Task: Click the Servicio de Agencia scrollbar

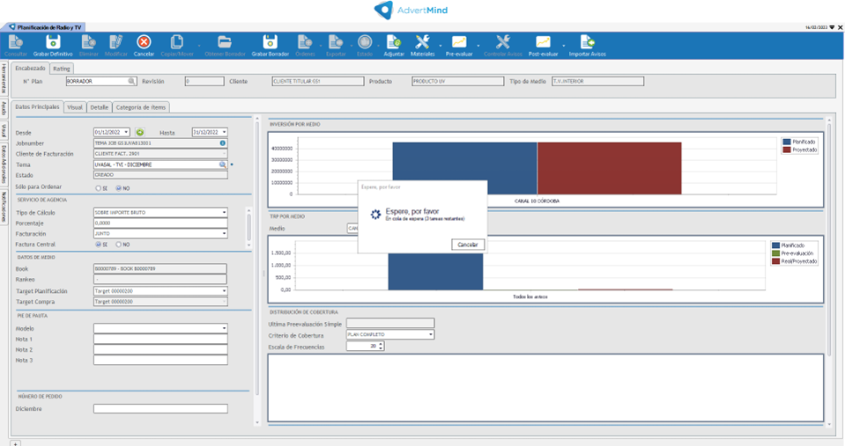Action: (x=248, y=228)
